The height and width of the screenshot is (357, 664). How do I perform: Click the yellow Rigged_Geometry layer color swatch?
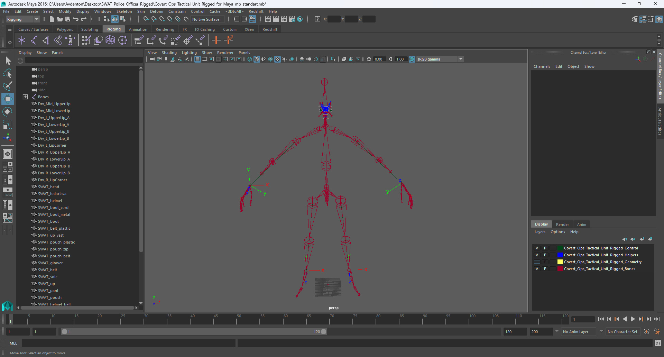pyautogui.click(x=560, y=262)
